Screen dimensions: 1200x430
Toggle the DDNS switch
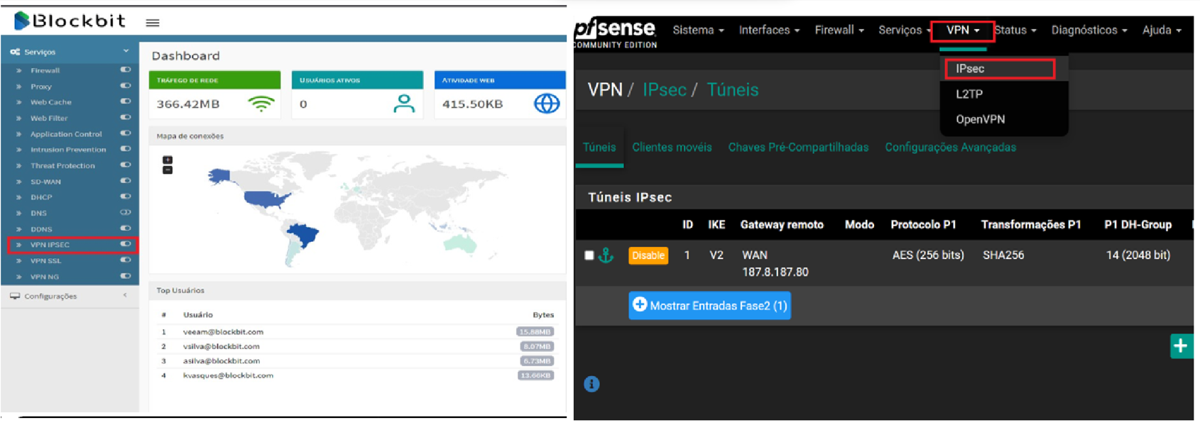(x=126, y=228)
